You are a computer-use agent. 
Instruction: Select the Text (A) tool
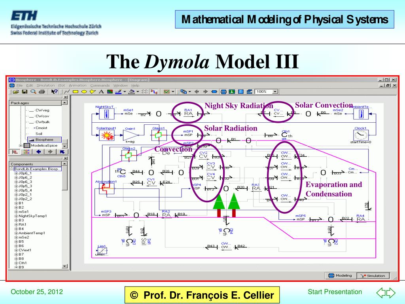click(x=101, y=91)
